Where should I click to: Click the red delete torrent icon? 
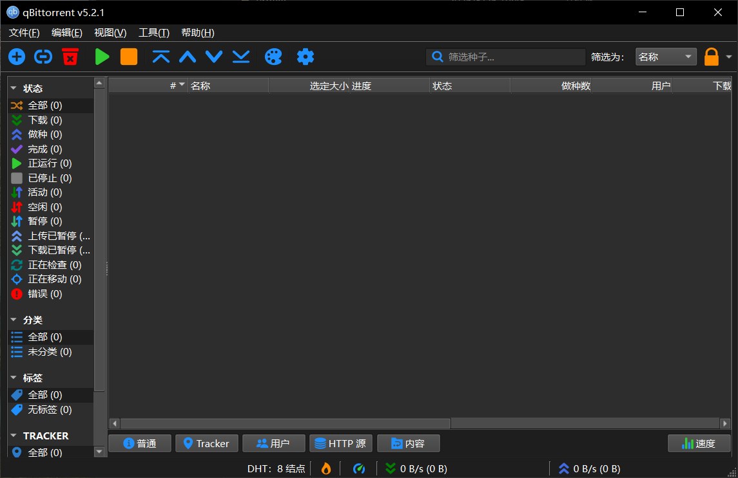tap(70, 57)
